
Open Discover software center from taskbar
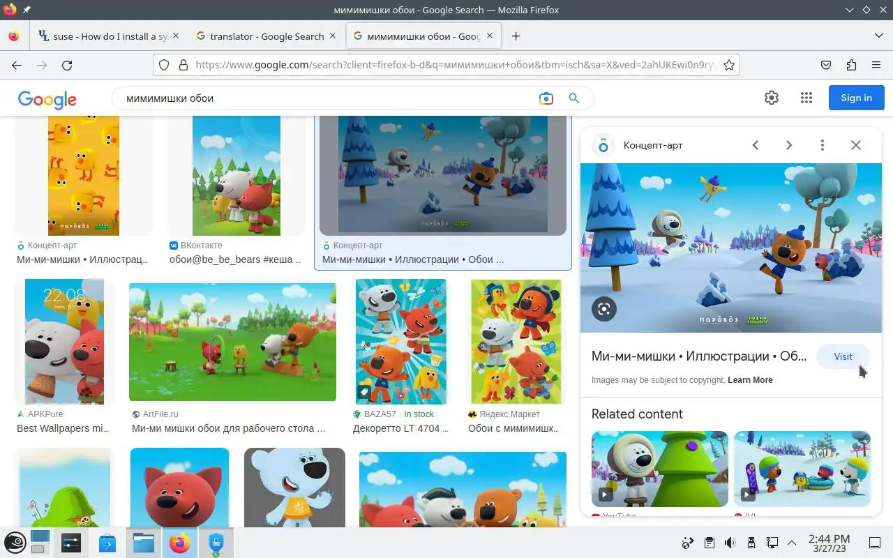click(107, 543)
